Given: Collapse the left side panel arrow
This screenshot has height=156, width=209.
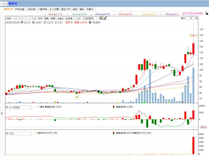Looking at the screenshot, I should [x=1, y=113].
